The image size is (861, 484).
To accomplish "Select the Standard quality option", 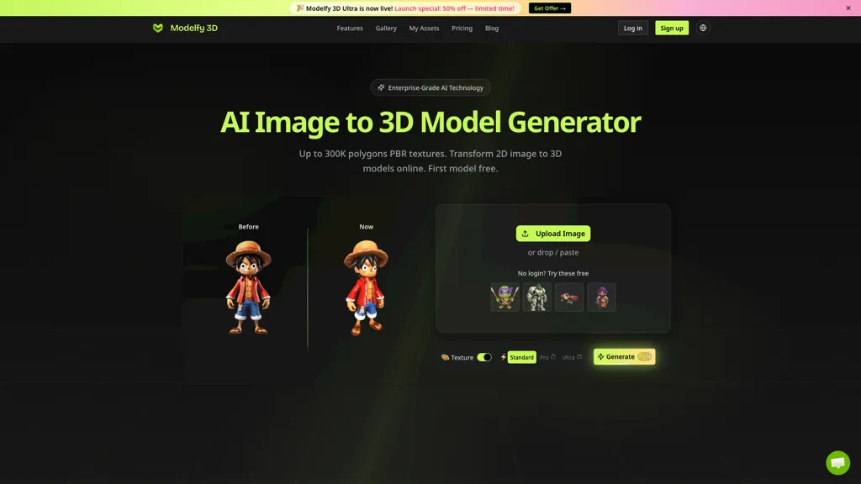I will [x=521, y=357].
